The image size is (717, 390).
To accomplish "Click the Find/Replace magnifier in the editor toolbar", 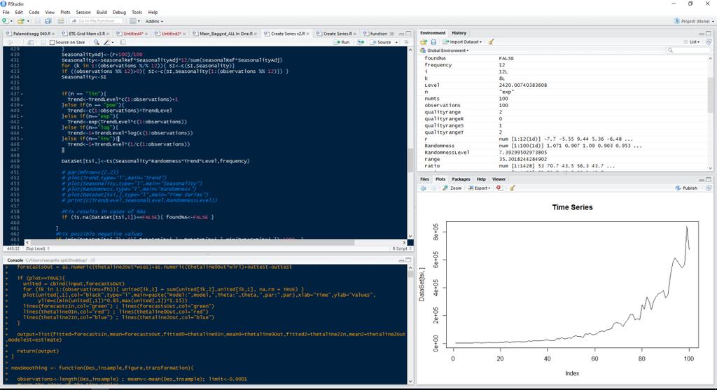I will tap(97, 42).
